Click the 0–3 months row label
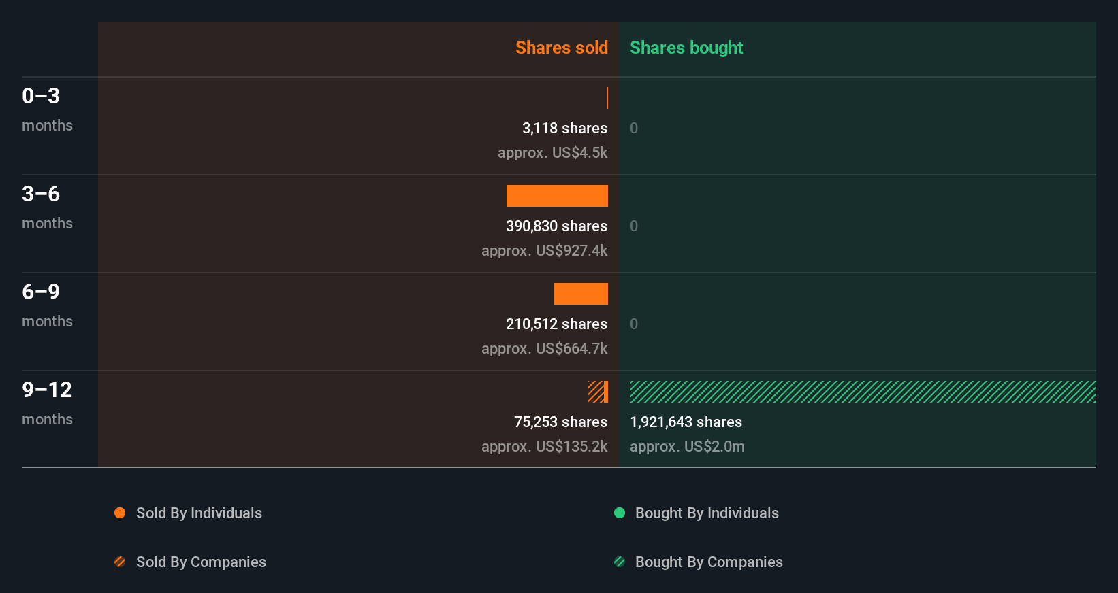This screenshot has width=1118, height=593. (47, 109)
